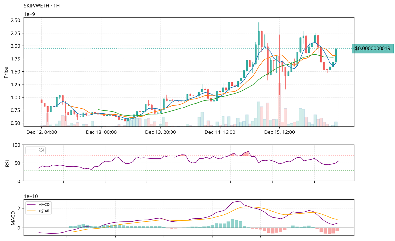Image resolution: width=395 pixels, height=241 pixels.
Task: Click the SKIP/WETH · 1H chart title
Action: point(41,6)
